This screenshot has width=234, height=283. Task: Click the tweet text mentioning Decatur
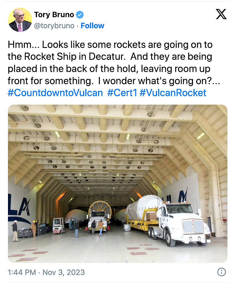click(110, 56)
